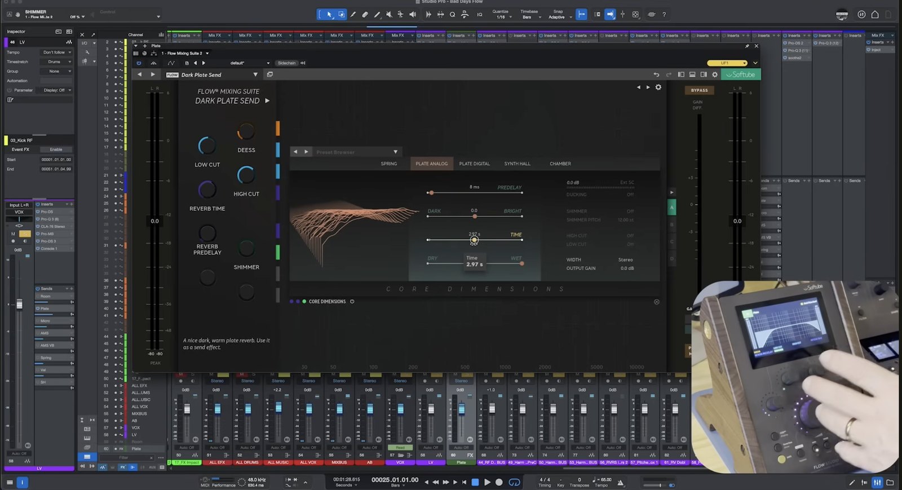The width and height of the screenshot is (902, 490).
Task: Load previous preset in plugin header
Action: click(x=196, y=63)
